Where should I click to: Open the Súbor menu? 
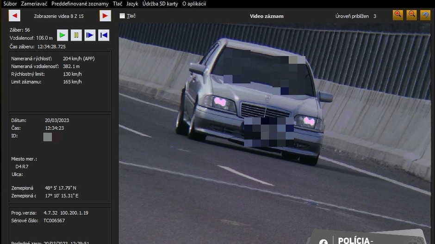(x=10, y=4)
